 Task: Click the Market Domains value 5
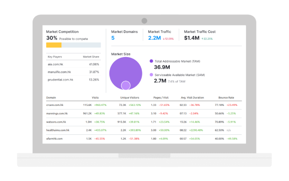point(113,38)
